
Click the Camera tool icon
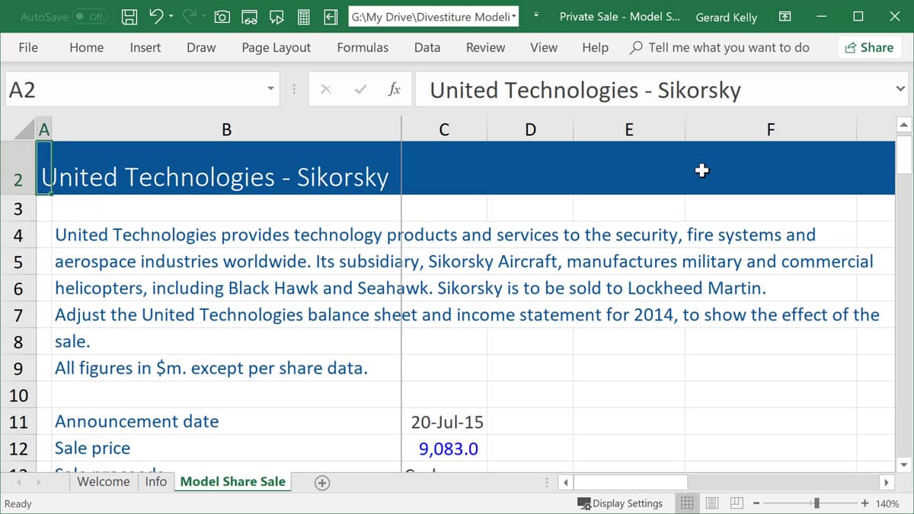(222, 16)
